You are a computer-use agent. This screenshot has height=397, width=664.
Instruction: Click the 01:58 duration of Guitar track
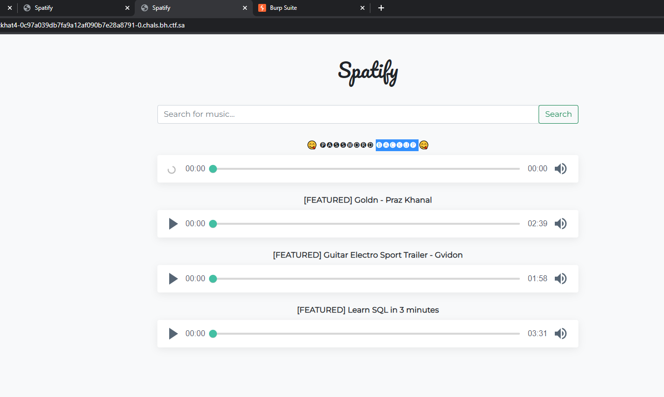click(x=538, y=279)
